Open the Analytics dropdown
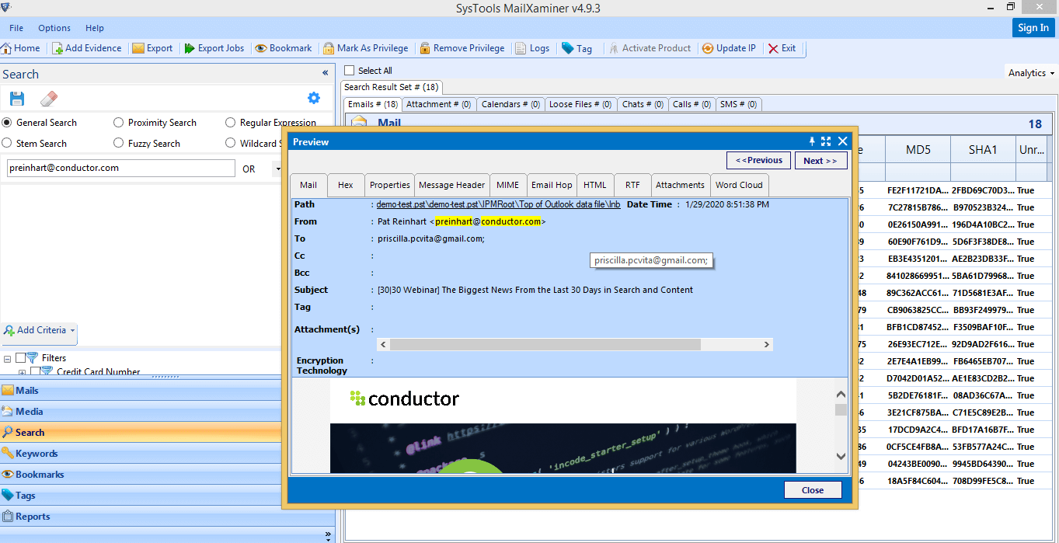This screenshot has width=1059, height=543. (1031, 73)
